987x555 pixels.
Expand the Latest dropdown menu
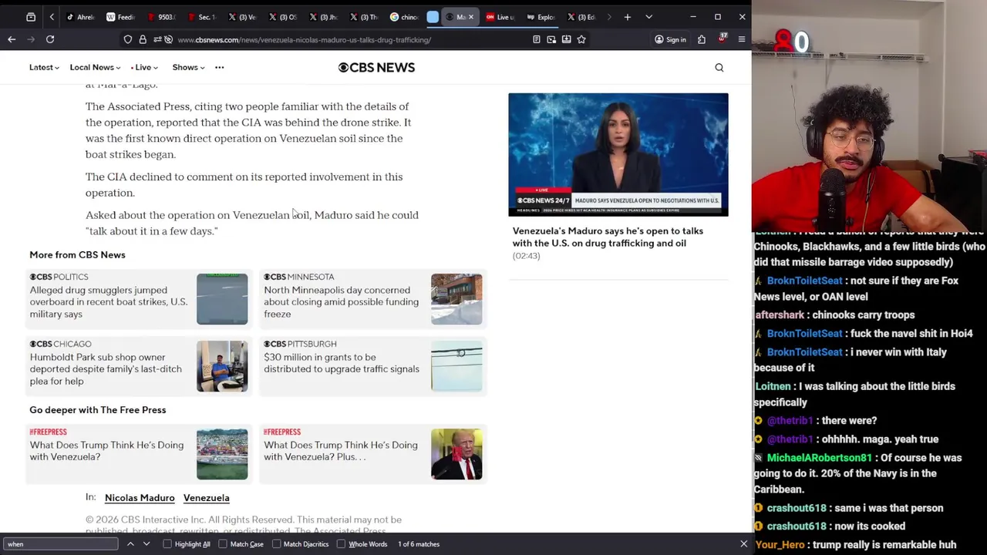(44, 67)
